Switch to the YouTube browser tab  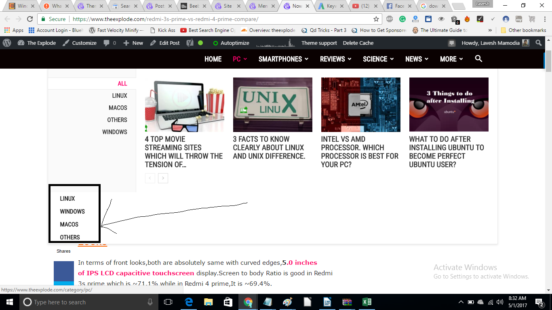click(365, 6)
